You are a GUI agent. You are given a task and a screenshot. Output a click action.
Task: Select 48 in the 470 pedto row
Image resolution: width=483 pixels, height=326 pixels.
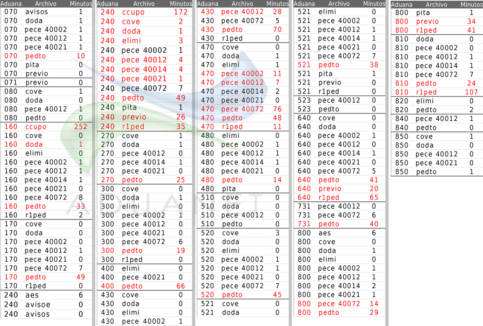point(277,118)
